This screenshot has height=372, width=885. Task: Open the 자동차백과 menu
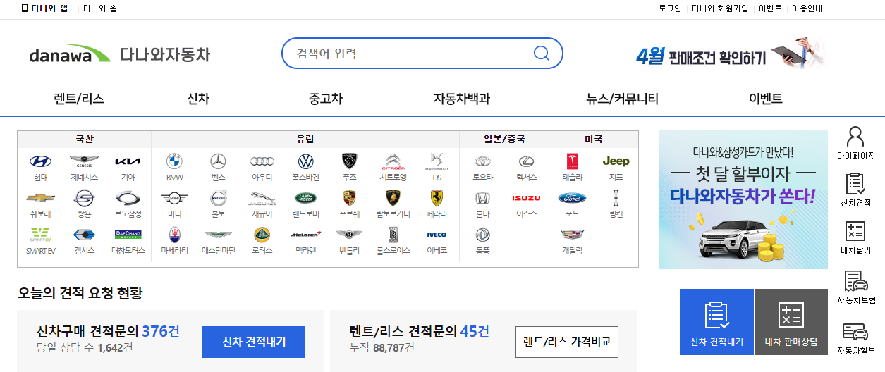(462, 99)
